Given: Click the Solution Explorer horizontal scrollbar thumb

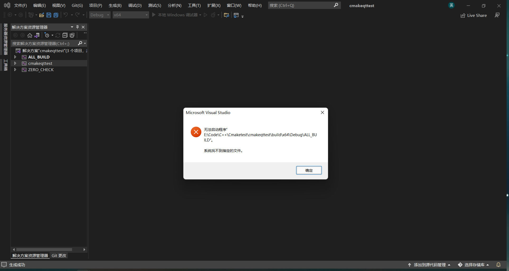Looking at the screenshot, I should (44, 249).
